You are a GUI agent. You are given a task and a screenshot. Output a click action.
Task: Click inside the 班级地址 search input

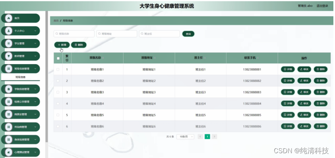(117, 34)
